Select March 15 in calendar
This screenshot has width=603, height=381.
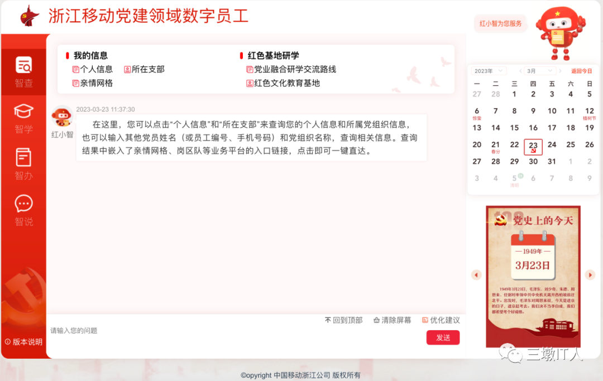click(514, 128)
